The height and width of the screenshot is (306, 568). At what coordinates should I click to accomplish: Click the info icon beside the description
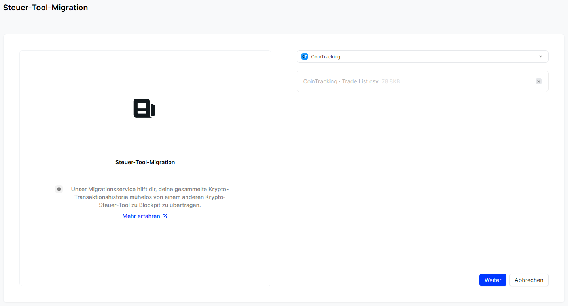pyautogui.click(x=59, y=189)
